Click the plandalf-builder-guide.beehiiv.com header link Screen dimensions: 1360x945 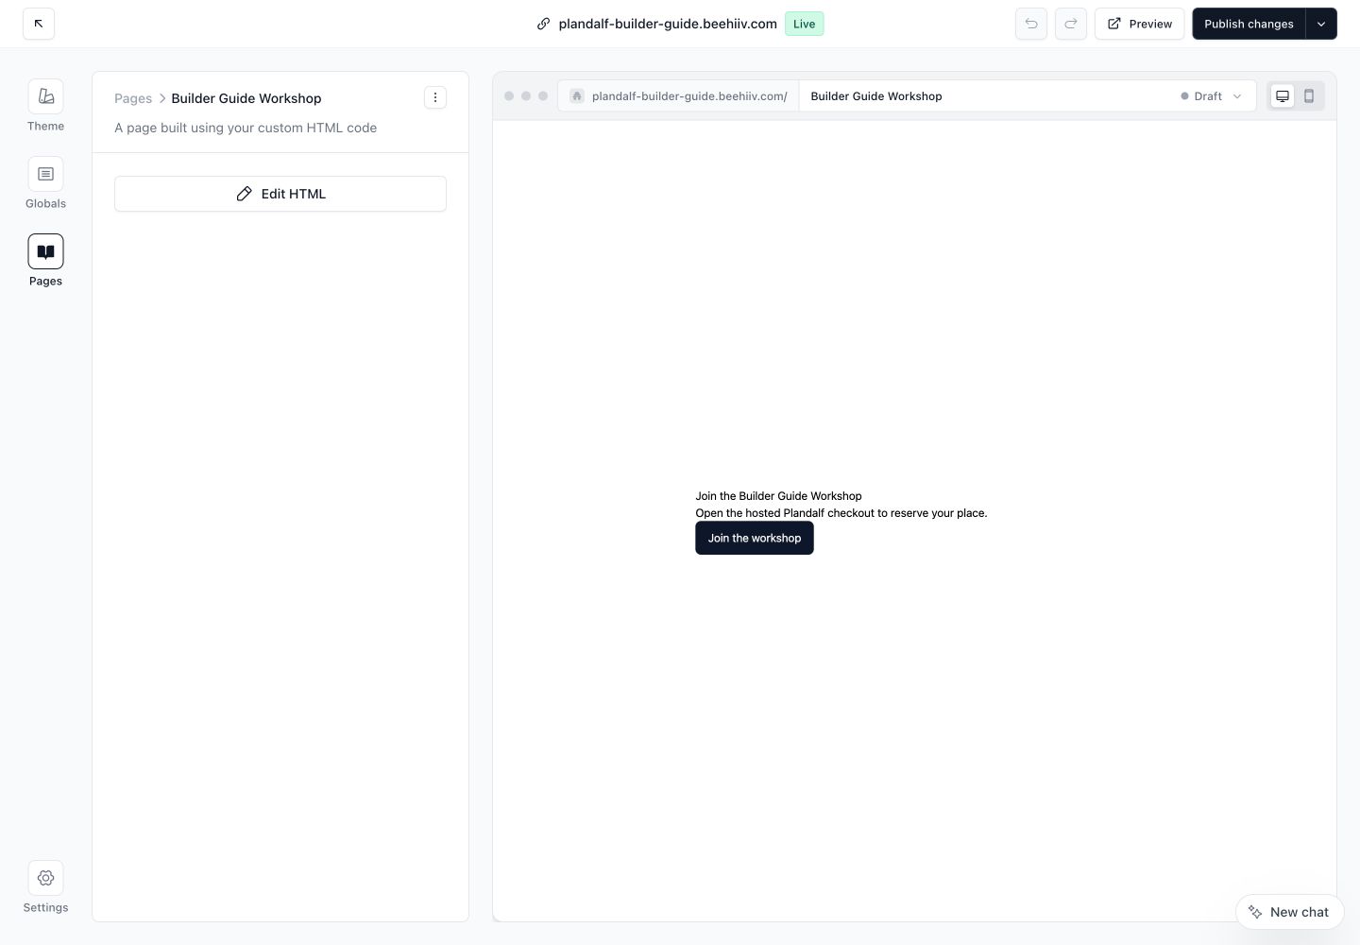(668, 24)
